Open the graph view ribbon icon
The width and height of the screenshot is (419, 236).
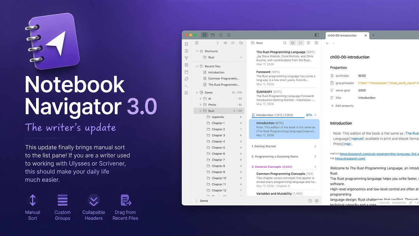coord(186,58)
